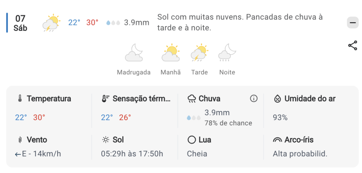The image size is (362, 173).
Task: Select the Madrugada cloudy moon icon
Action: (134, 53)
